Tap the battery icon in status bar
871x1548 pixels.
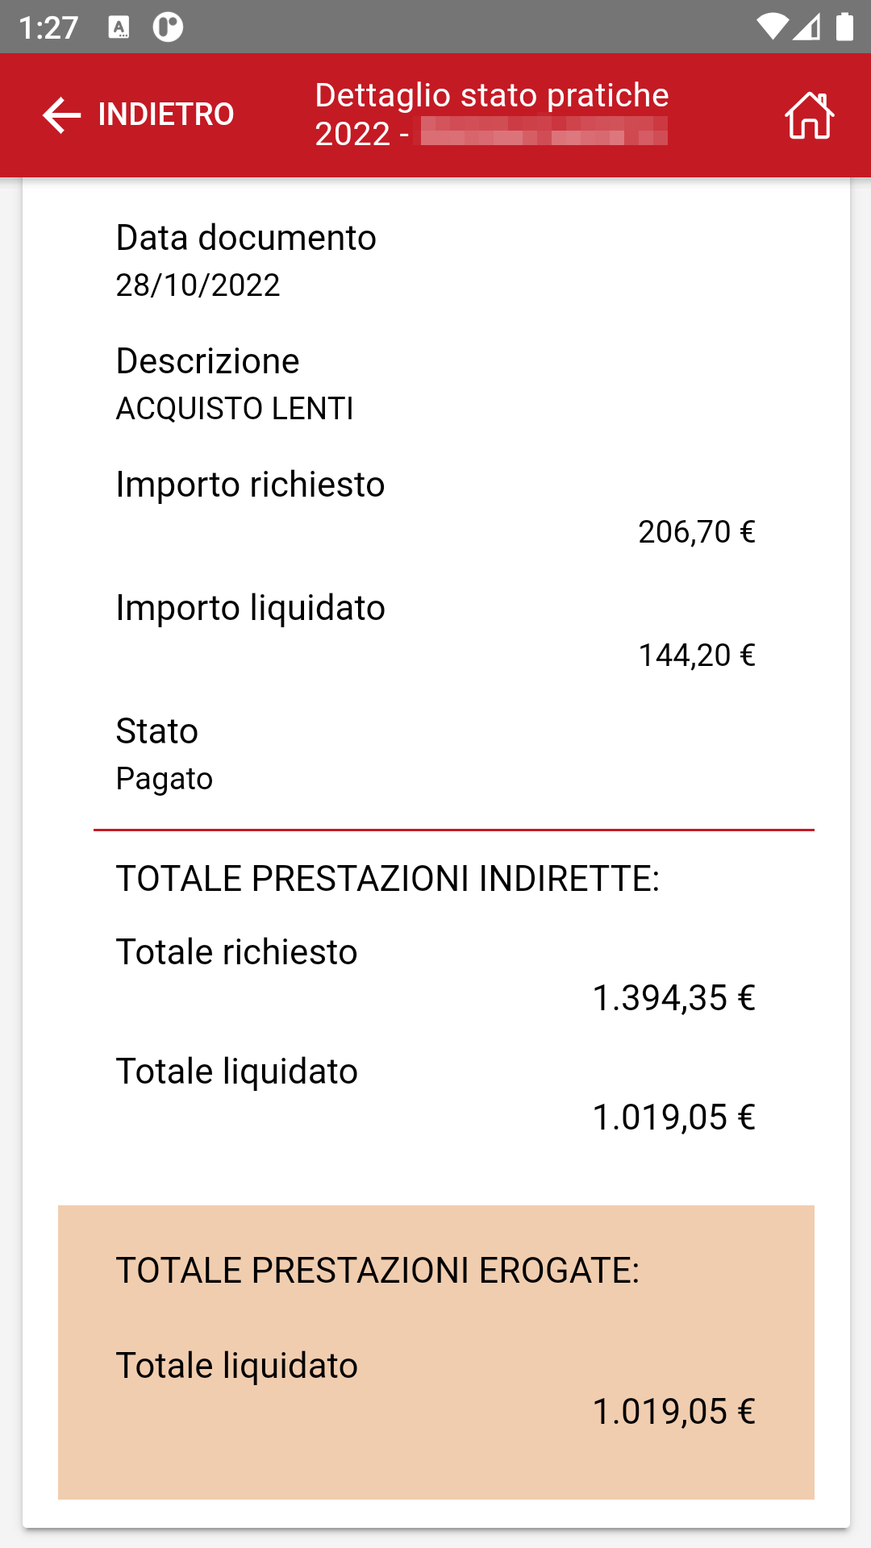(844, 27)
